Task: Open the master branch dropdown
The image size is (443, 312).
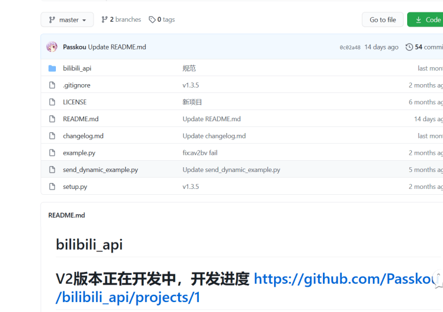Action: point(67,20)
